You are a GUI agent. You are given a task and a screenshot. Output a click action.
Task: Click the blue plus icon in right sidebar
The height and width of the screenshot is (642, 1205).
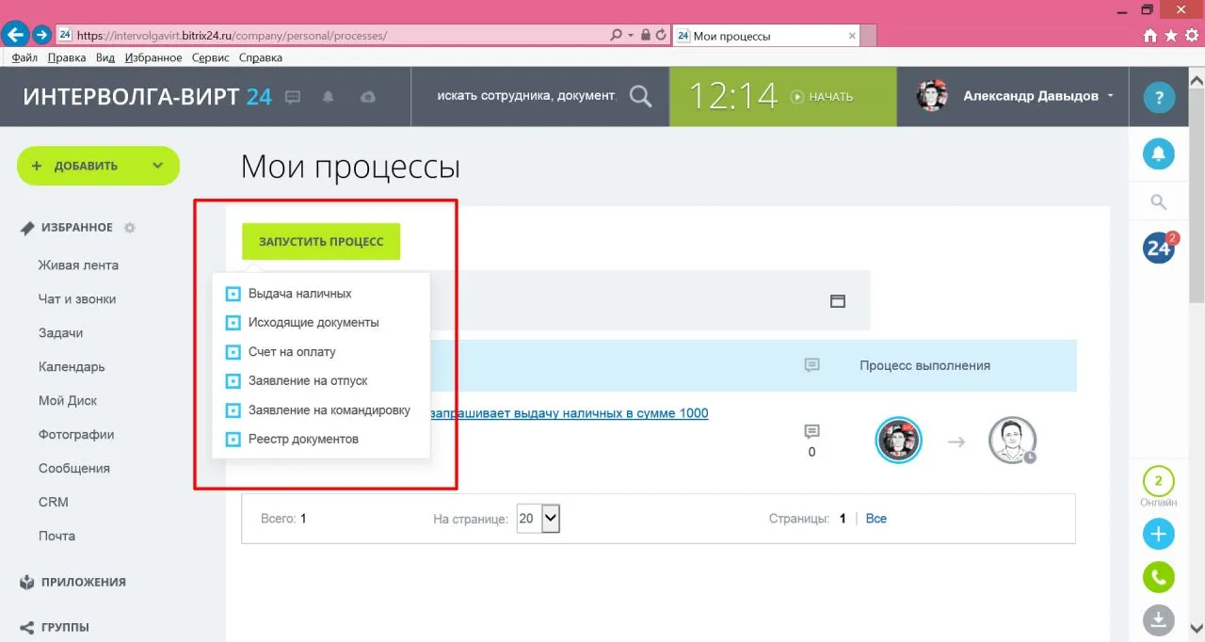[1159, 535]
